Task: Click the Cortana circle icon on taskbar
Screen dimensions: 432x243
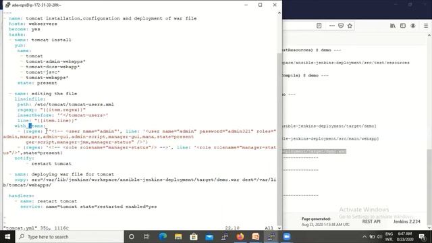Action: coord(132,237)
